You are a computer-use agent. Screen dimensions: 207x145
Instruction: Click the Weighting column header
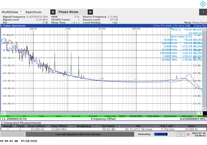coord(84,126)
